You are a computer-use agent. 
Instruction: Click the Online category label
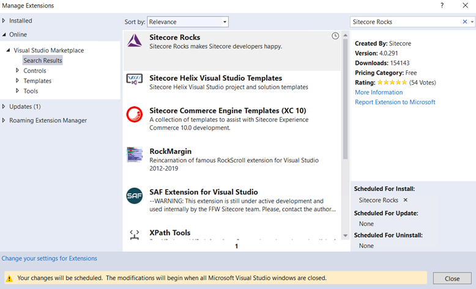click(x=18, y=35)
